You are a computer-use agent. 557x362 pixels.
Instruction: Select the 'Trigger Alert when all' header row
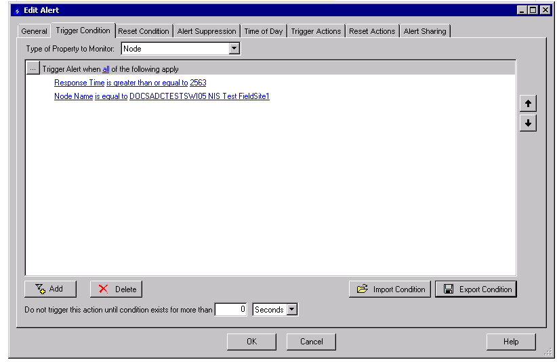[x=270, y=68]
